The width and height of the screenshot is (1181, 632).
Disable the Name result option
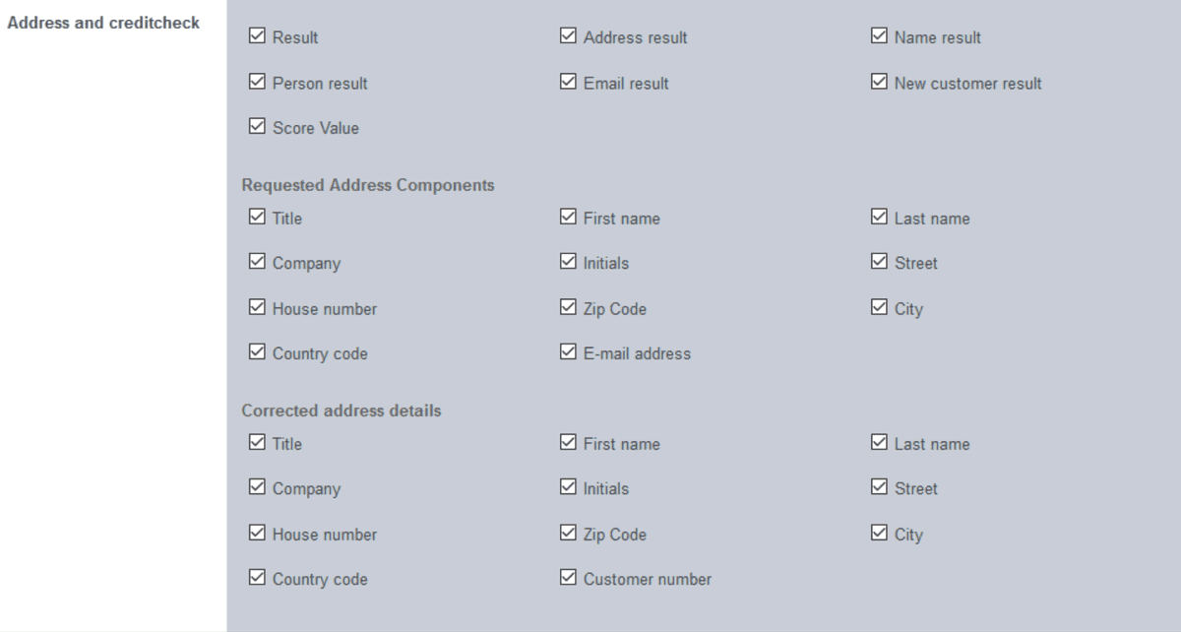tap(879, 36)
